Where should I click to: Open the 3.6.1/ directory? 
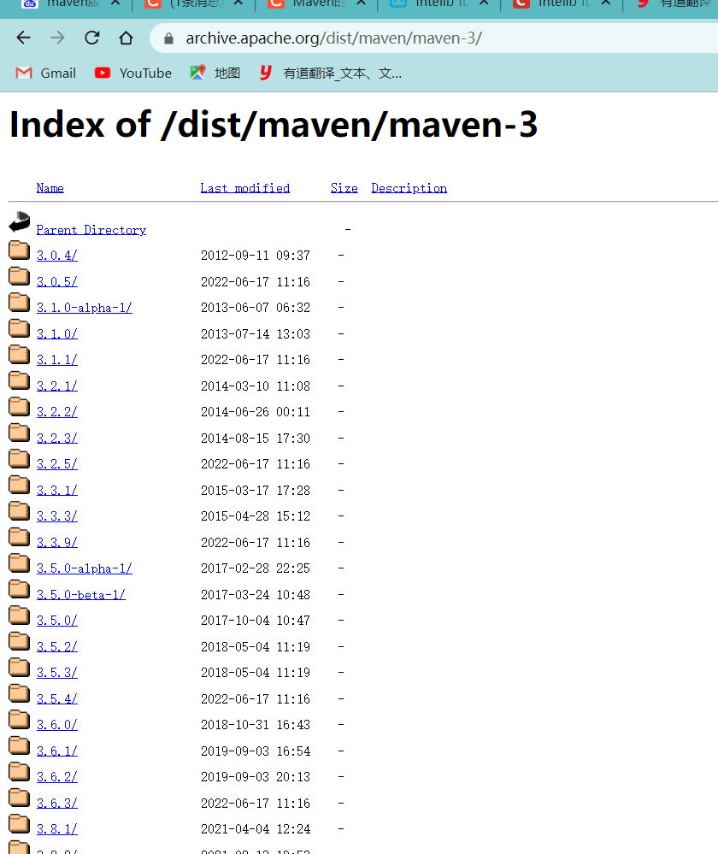(x=57, y=751)
